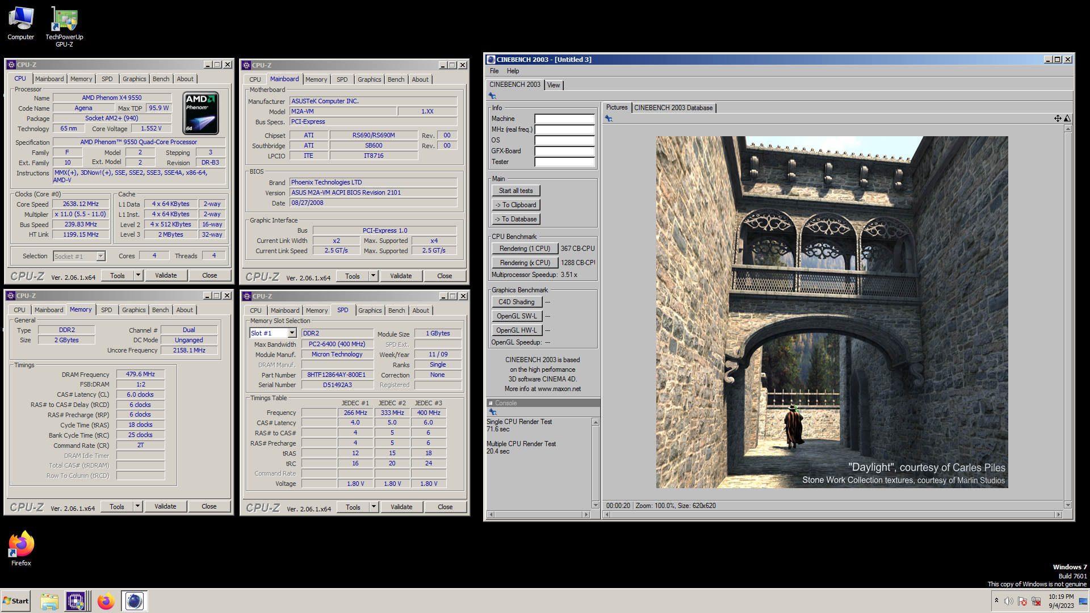1090x613 pixels.
Task: Open the Socket #1 selection dropdown
Action: [100, 256]
